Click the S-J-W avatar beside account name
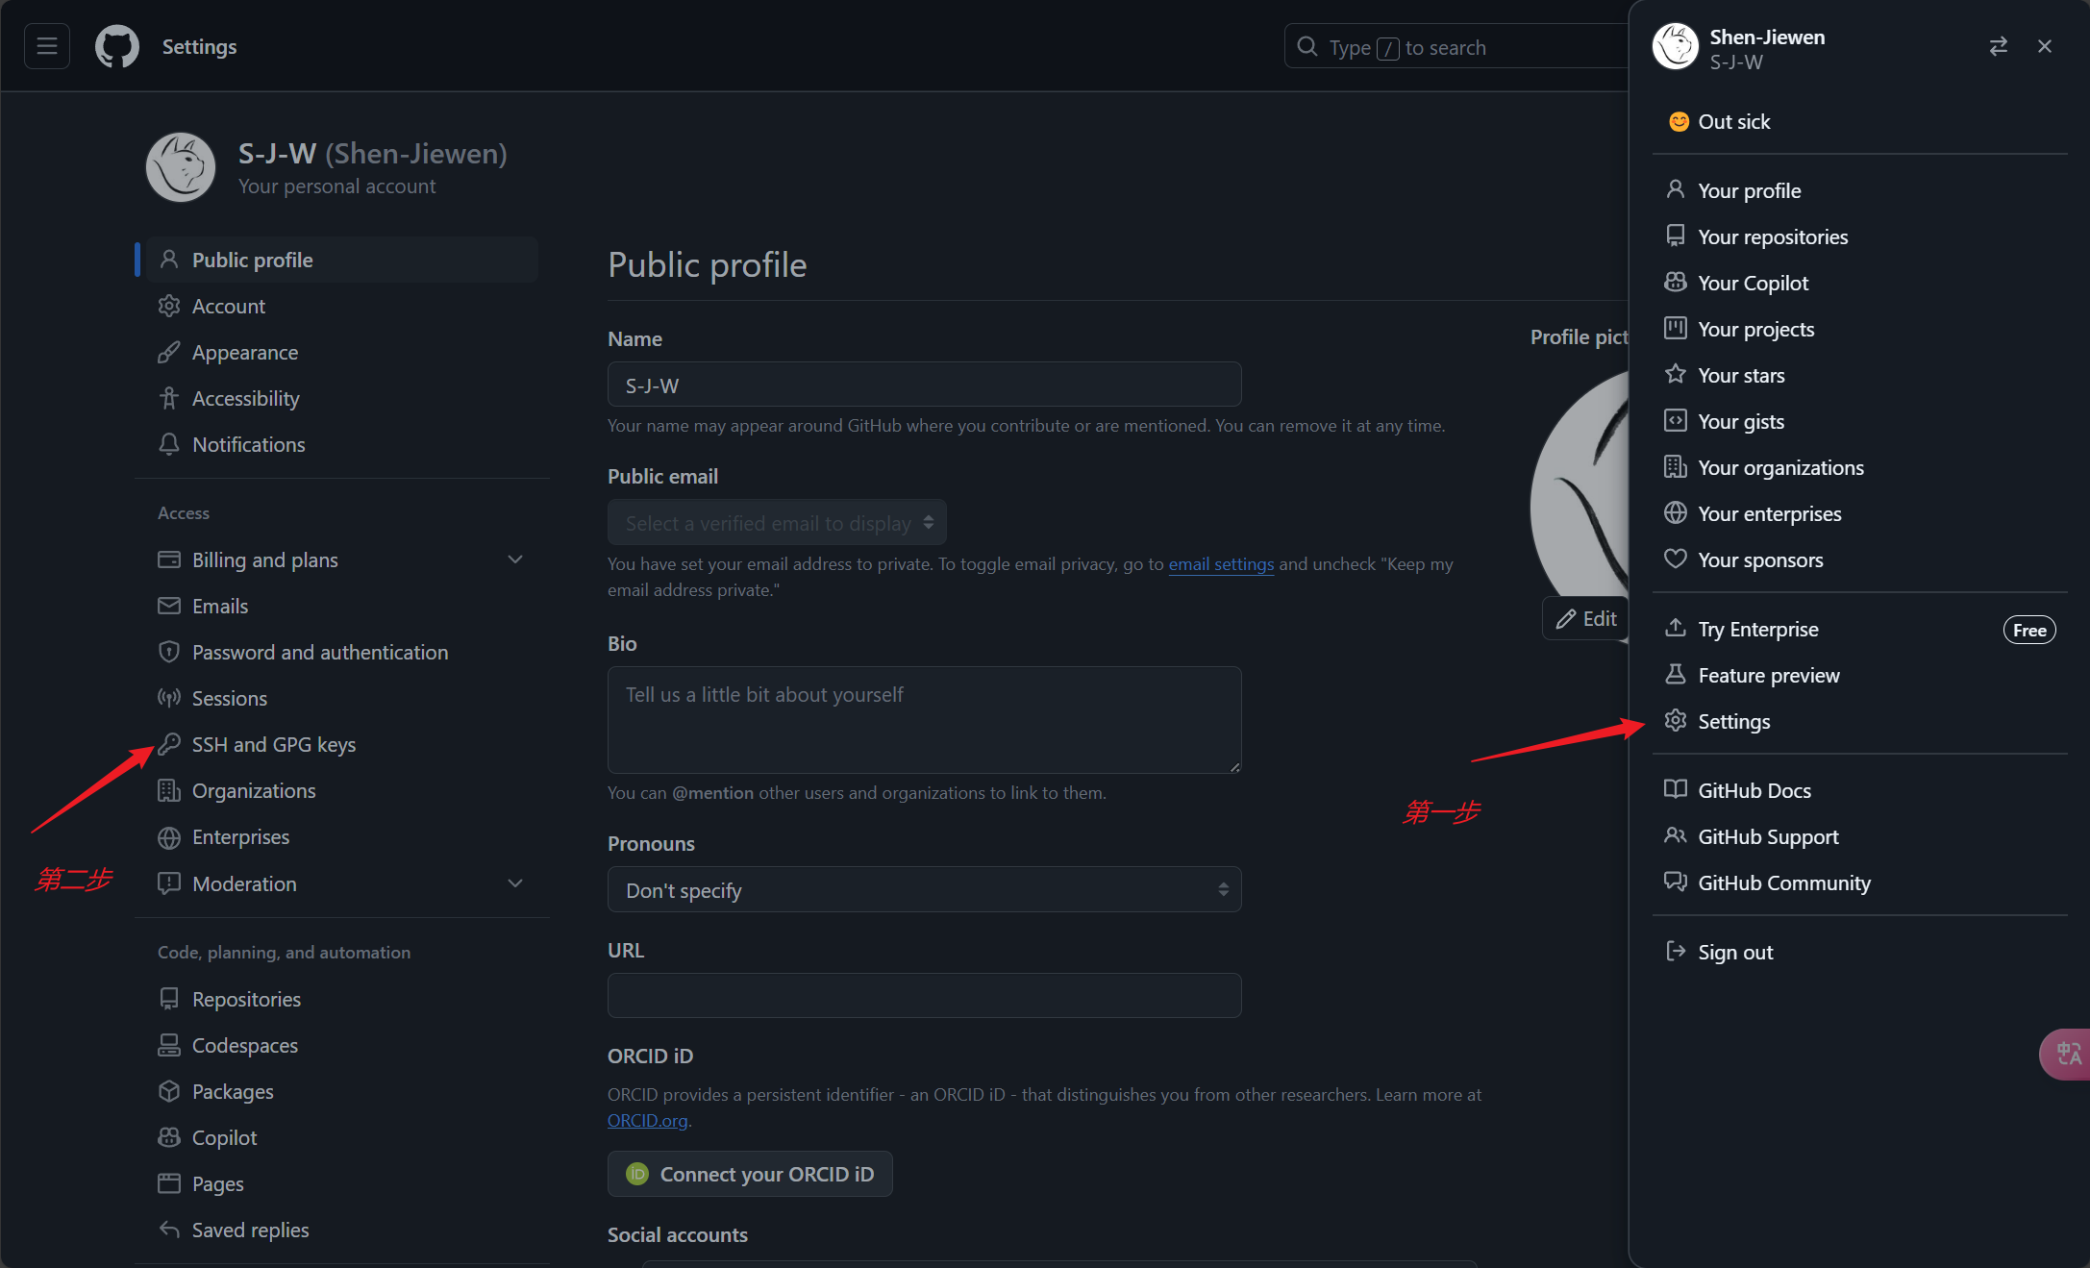 (181, 167)
